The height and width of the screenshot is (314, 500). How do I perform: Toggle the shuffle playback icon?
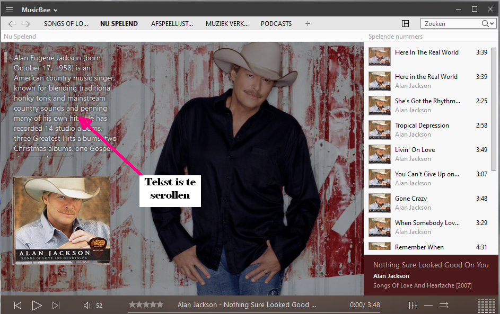coord(444,306)
